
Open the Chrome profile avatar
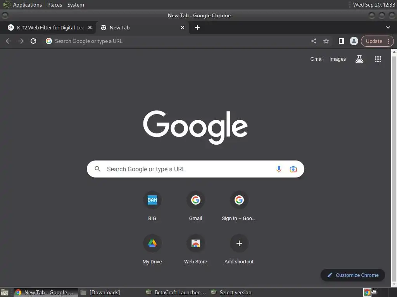click(354, 41)
